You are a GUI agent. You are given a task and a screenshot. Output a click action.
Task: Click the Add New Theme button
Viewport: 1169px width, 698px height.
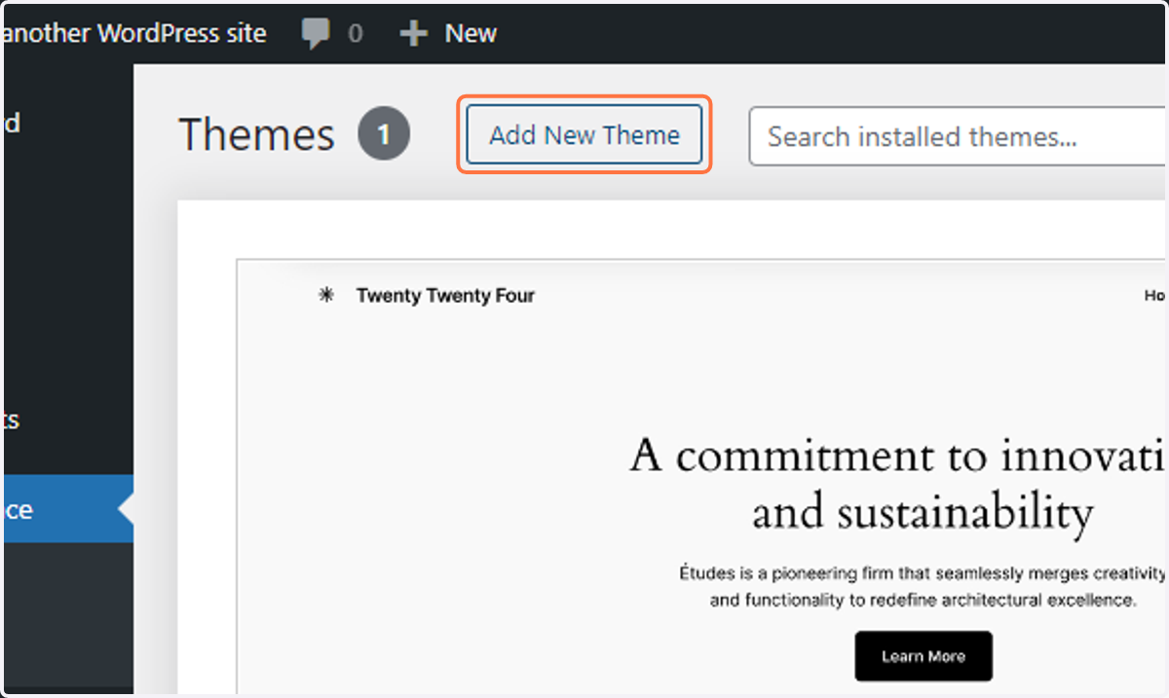584,134
